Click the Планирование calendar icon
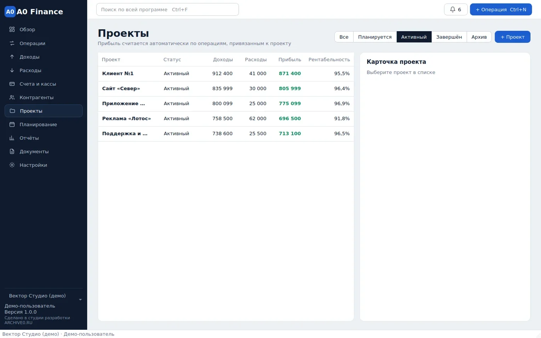The height and width of the screenshot is (338, 541). [12, 124]
